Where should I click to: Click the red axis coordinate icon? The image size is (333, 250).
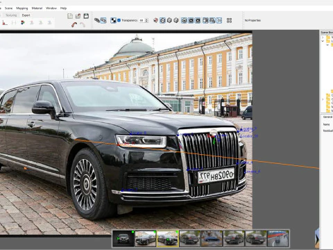pos(5,23)
